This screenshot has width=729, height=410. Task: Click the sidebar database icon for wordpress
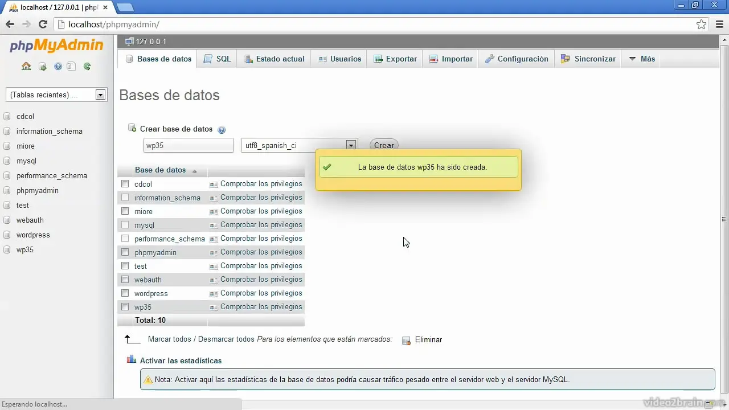tap(7, 235)
